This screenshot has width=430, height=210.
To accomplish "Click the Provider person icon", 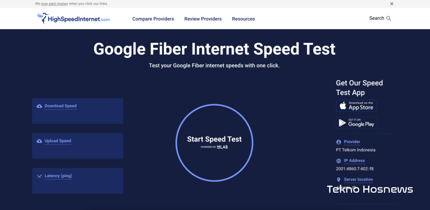I will click(x=339, y=142).
